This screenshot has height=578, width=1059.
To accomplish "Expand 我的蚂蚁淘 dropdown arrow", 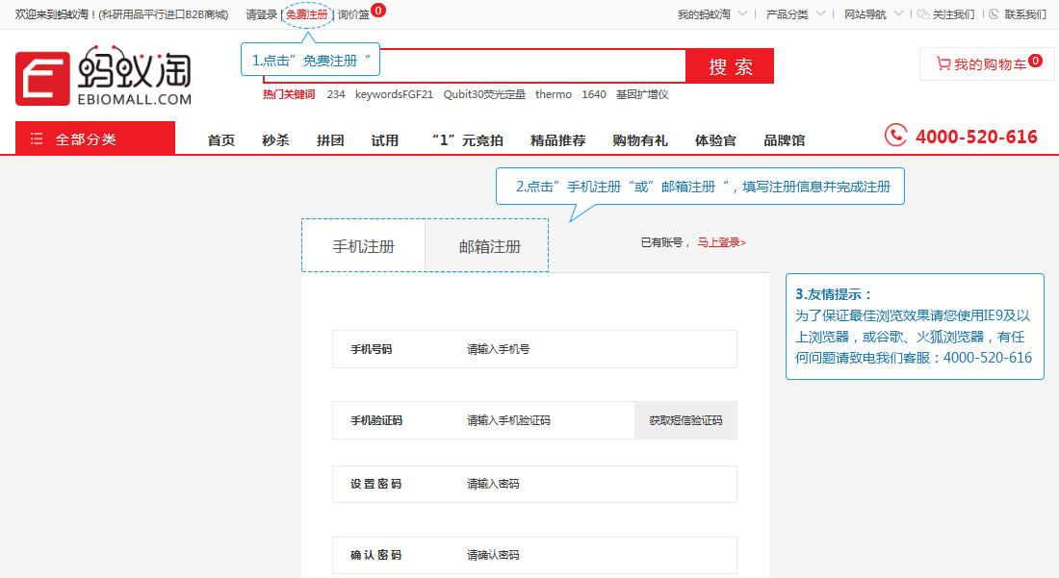I will pos(742,13).
